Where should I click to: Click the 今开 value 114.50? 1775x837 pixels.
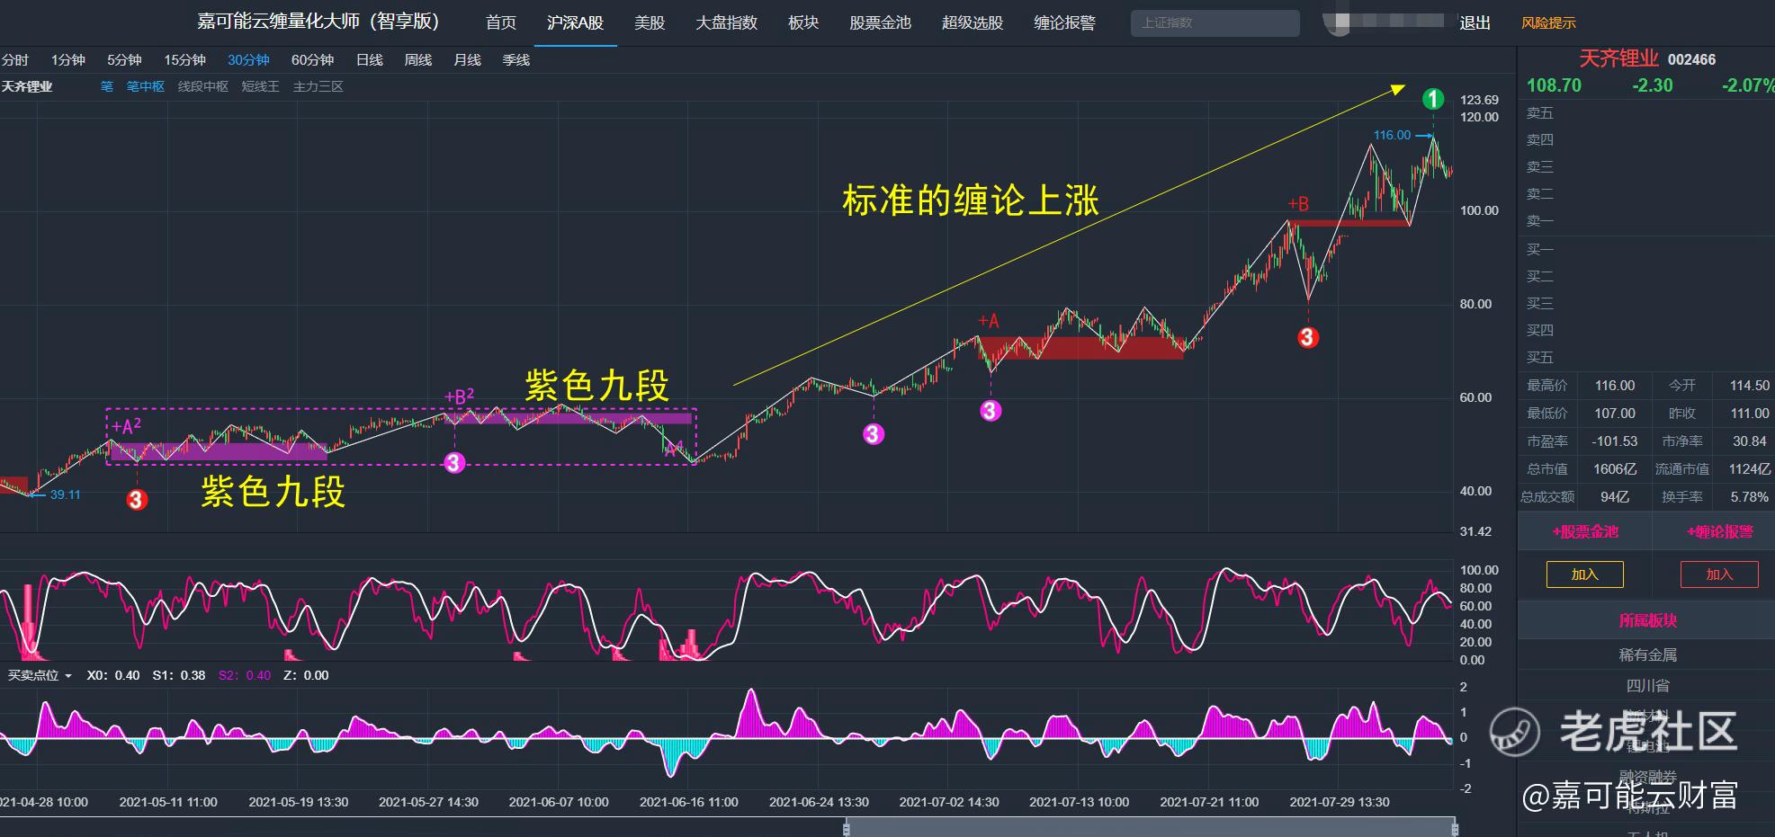pos(1750,386)
